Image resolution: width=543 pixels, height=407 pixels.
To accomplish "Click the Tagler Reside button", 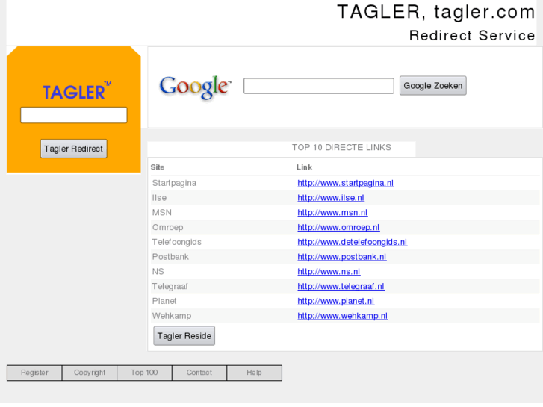I will (184, 335).
